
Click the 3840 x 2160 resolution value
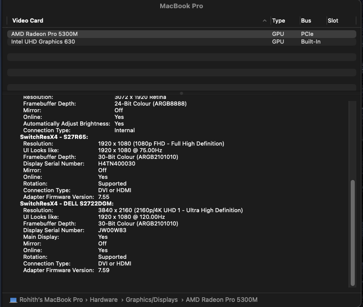tap(170, 210)
